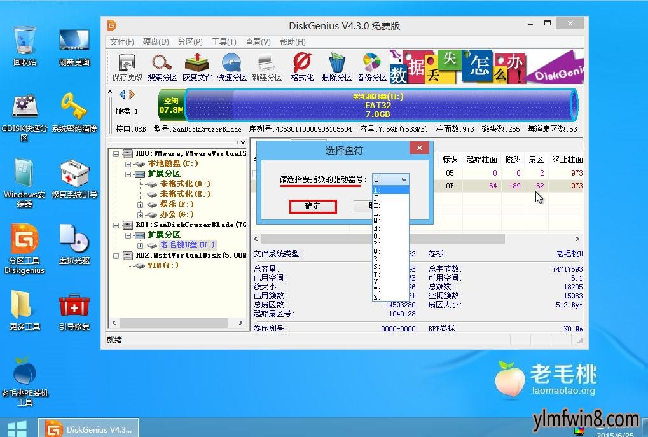648x437 pixels.
Task: Collapse the HD0 VMware disk tree node
Action: click(116, 153)
